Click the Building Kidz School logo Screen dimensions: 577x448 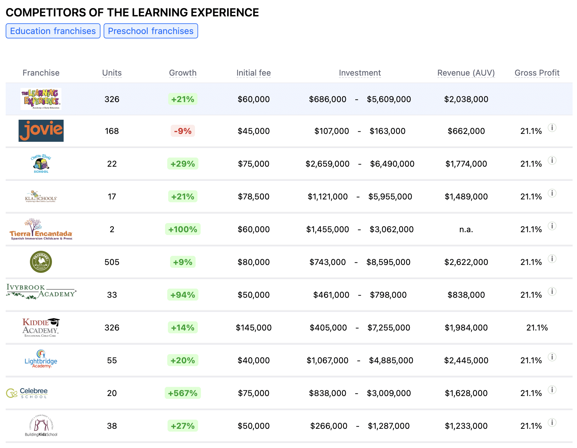41,426
